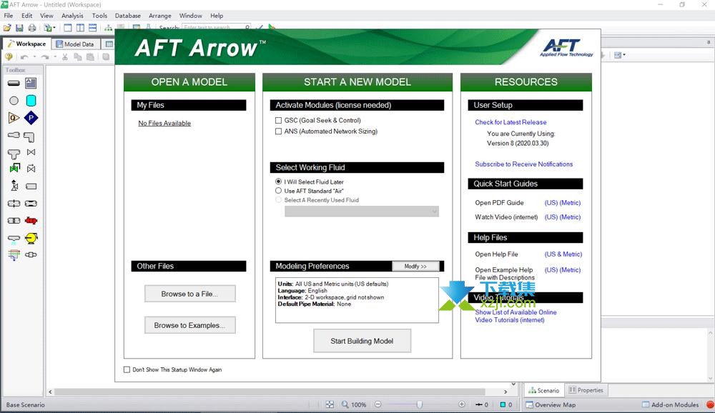Switch to the Scenario tab

click(x=543, y=391)
